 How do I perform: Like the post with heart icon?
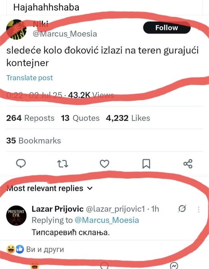click(x=104, y=164)
